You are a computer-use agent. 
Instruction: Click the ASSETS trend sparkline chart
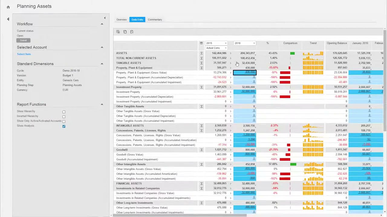point(313,53)
